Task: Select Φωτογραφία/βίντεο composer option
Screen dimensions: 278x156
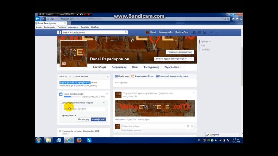Action: [x=142, y=76]
